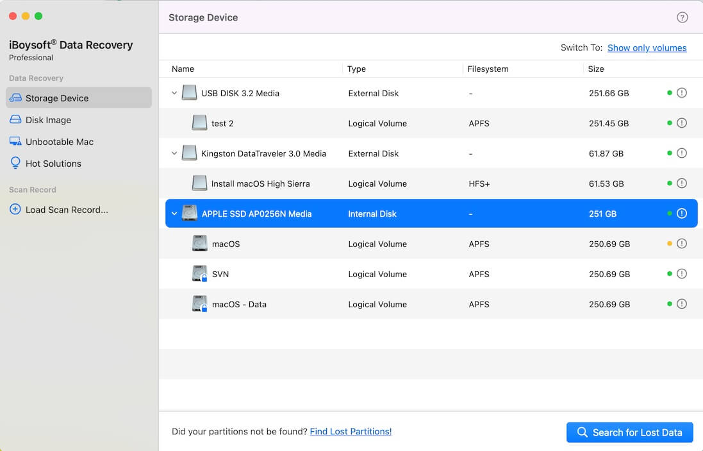Click the orange status dot for macOS
Screen dimensions: 703x451
click(670, 244)
